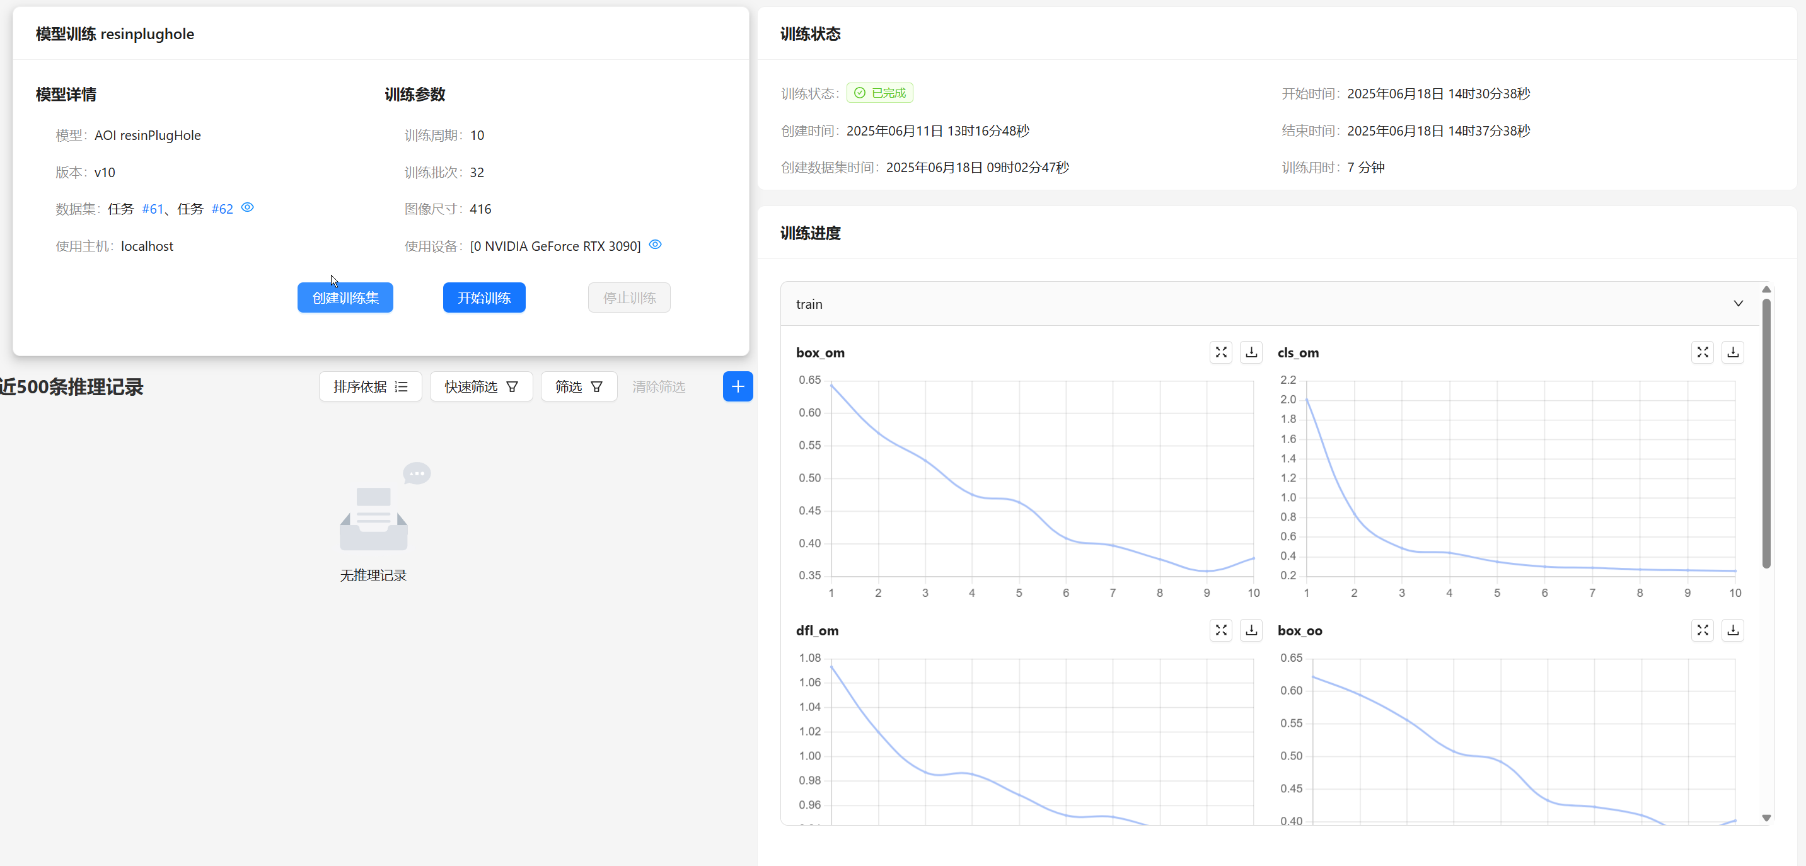This screenshot has width=1806, height=866.
Task: Open the task #62 link
Action: (x=221, y=209)
